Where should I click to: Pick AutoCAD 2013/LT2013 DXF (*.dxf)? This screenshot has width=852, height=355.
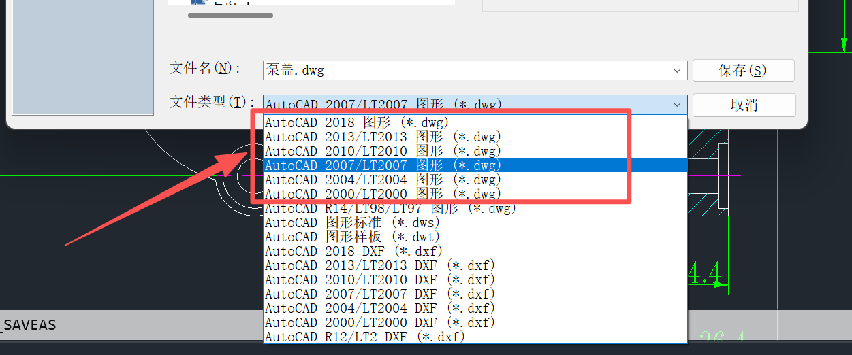[475, 265]
